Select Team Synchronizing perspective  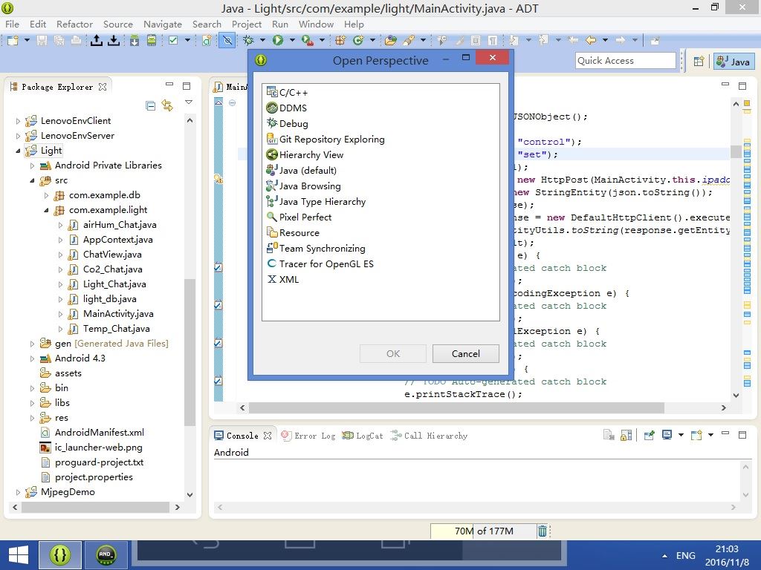tap(316, 249)
